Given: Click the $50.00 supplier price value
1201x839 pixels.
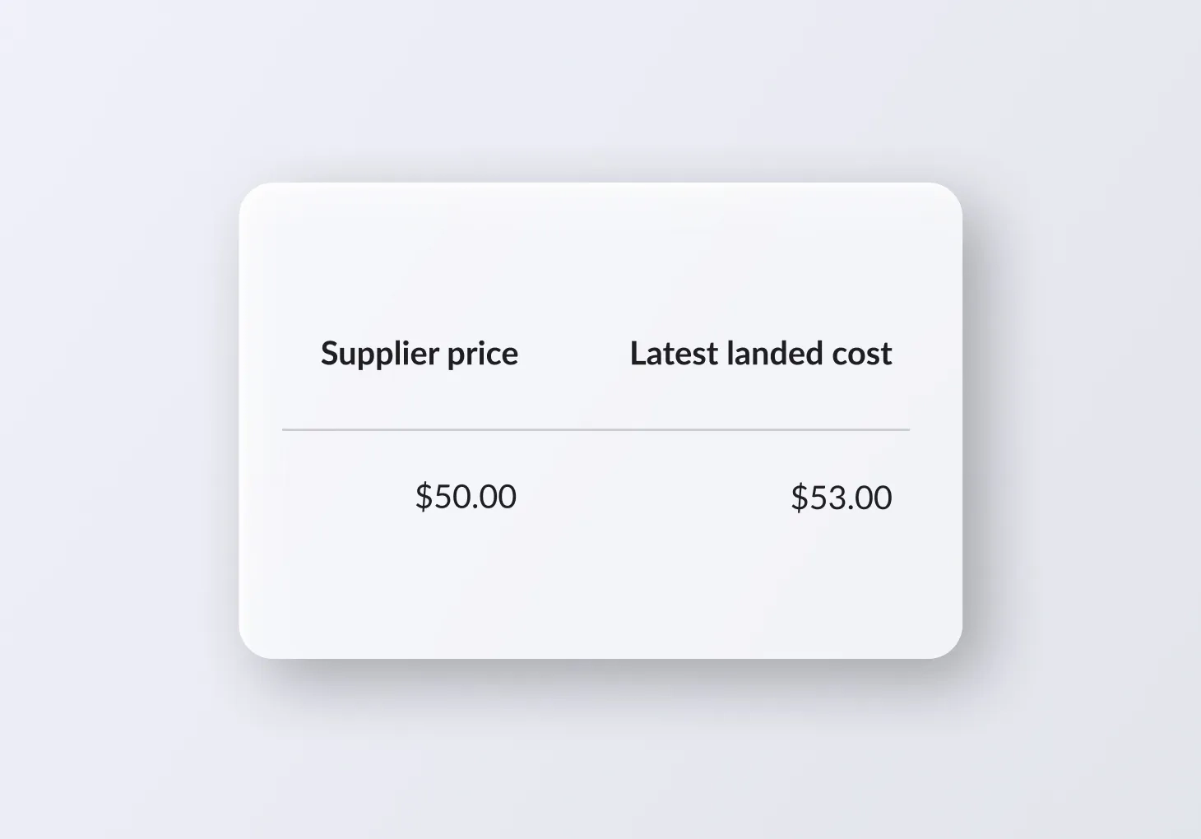Looking at the screenshot, I should point(466,497).
